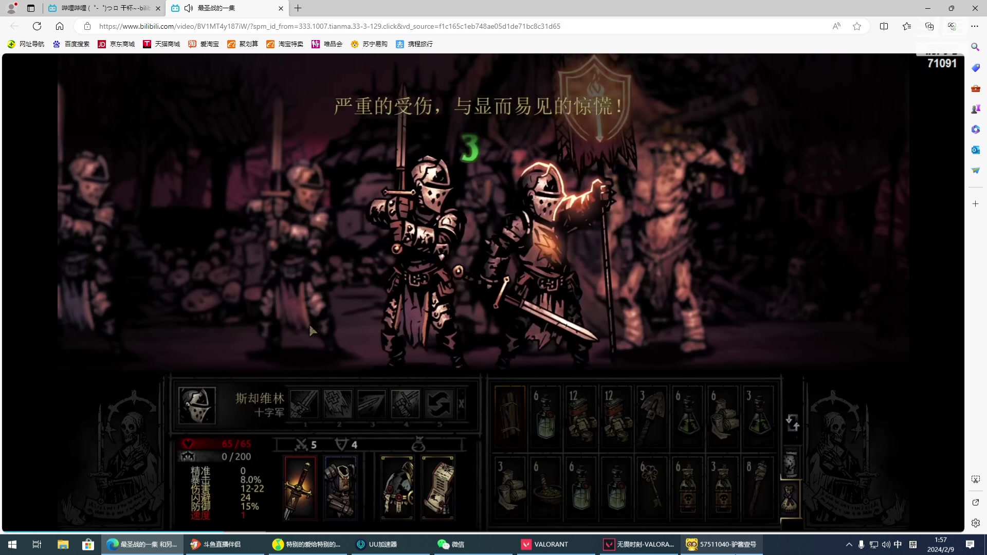This screenshot has height=555, width=987.
Task: Open File Explorer from the taskbar
Action: [63, 544]
